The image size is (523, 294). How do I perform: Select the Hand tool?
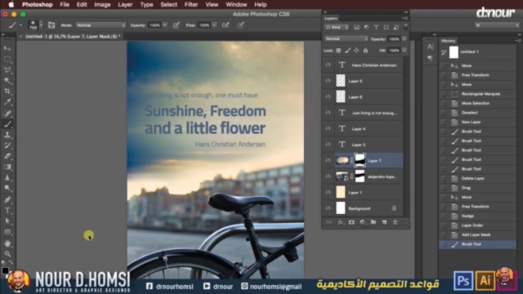click(x=7, y=243)
